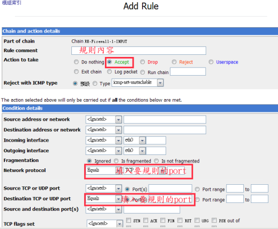Select the Accept action radio button
Image resolution: width=278 pixels, height=229 pixels.
pyautogui.click(x=110, y=62)
